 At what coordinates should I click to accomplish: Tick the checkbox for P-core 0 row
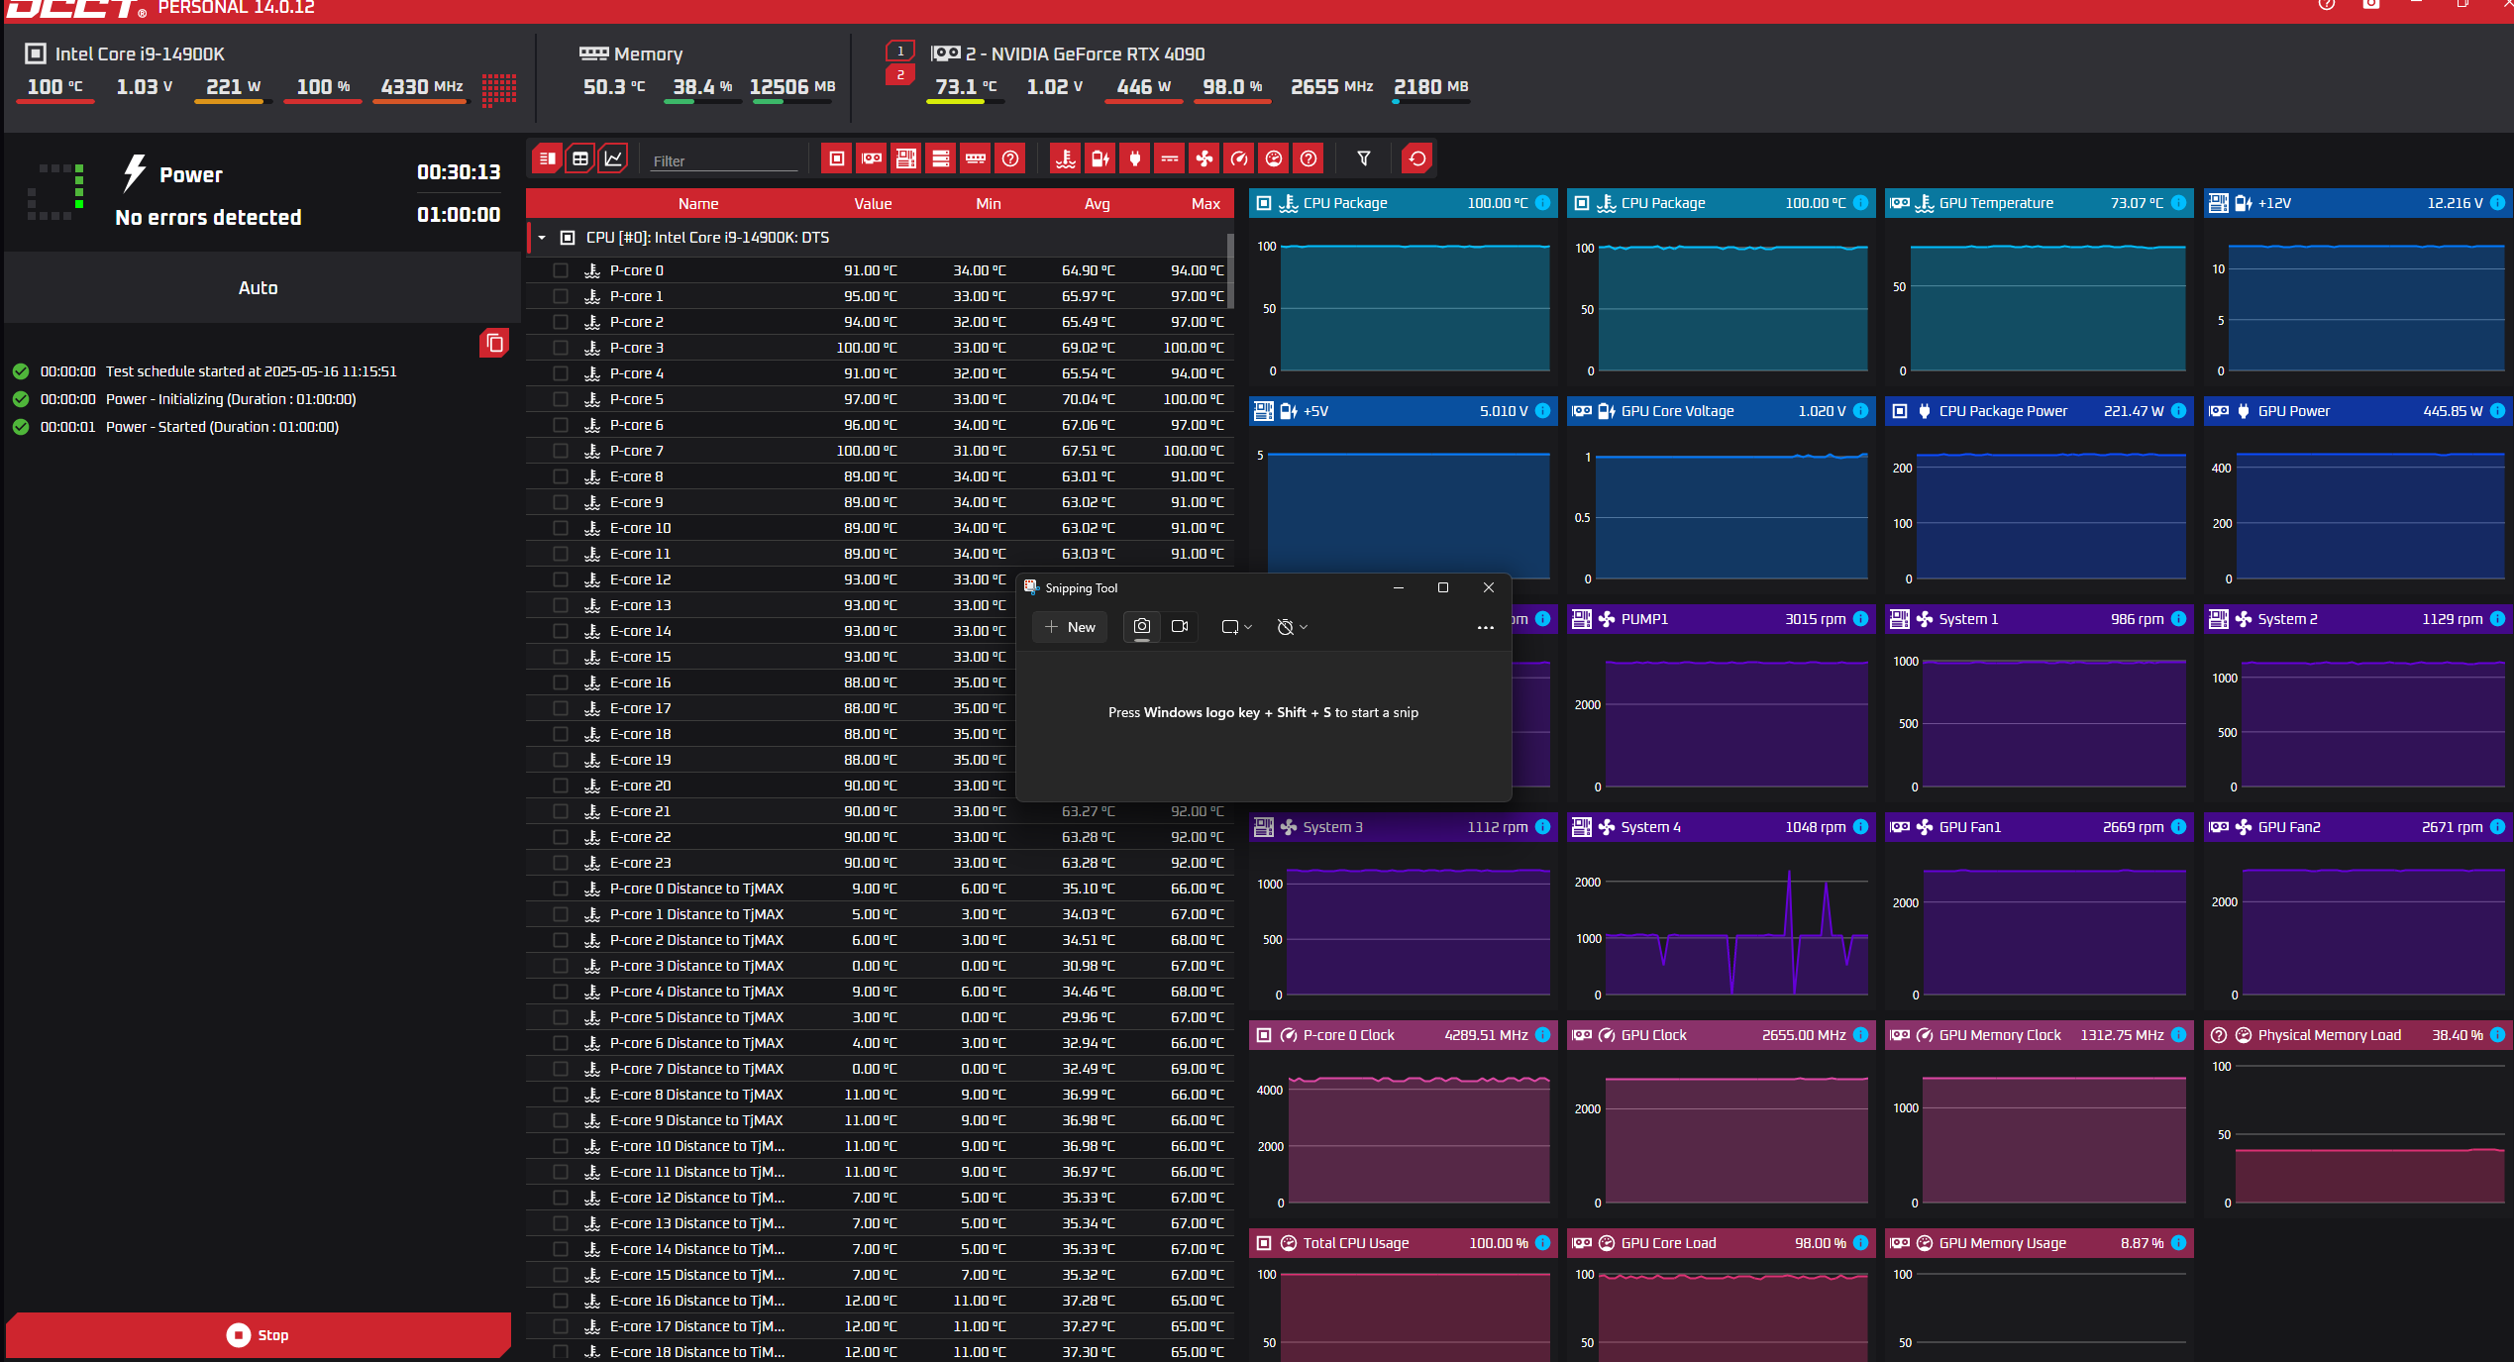(x=561, y=270)
